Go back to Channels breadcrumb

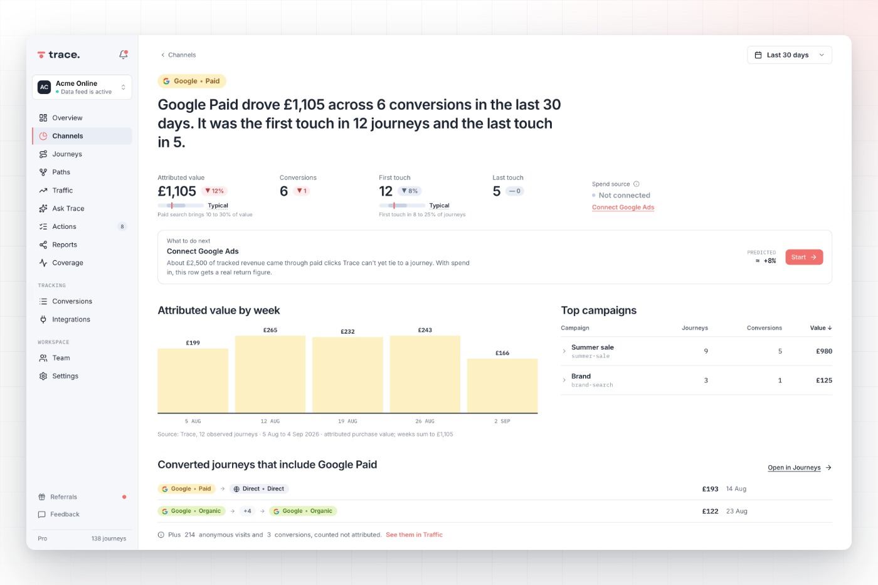[x=178, y=55]
